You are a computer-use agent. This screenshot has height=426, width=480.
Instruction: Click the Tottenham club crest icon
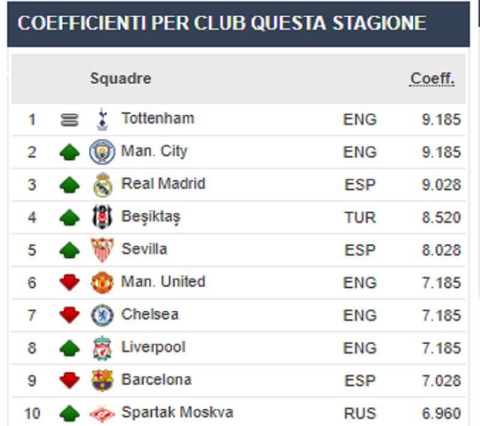tap(102, 120)
